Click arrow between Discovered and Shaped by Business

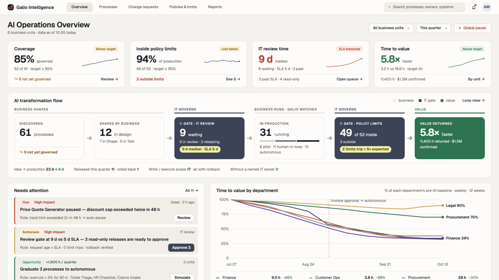click(x=89, y=138)
